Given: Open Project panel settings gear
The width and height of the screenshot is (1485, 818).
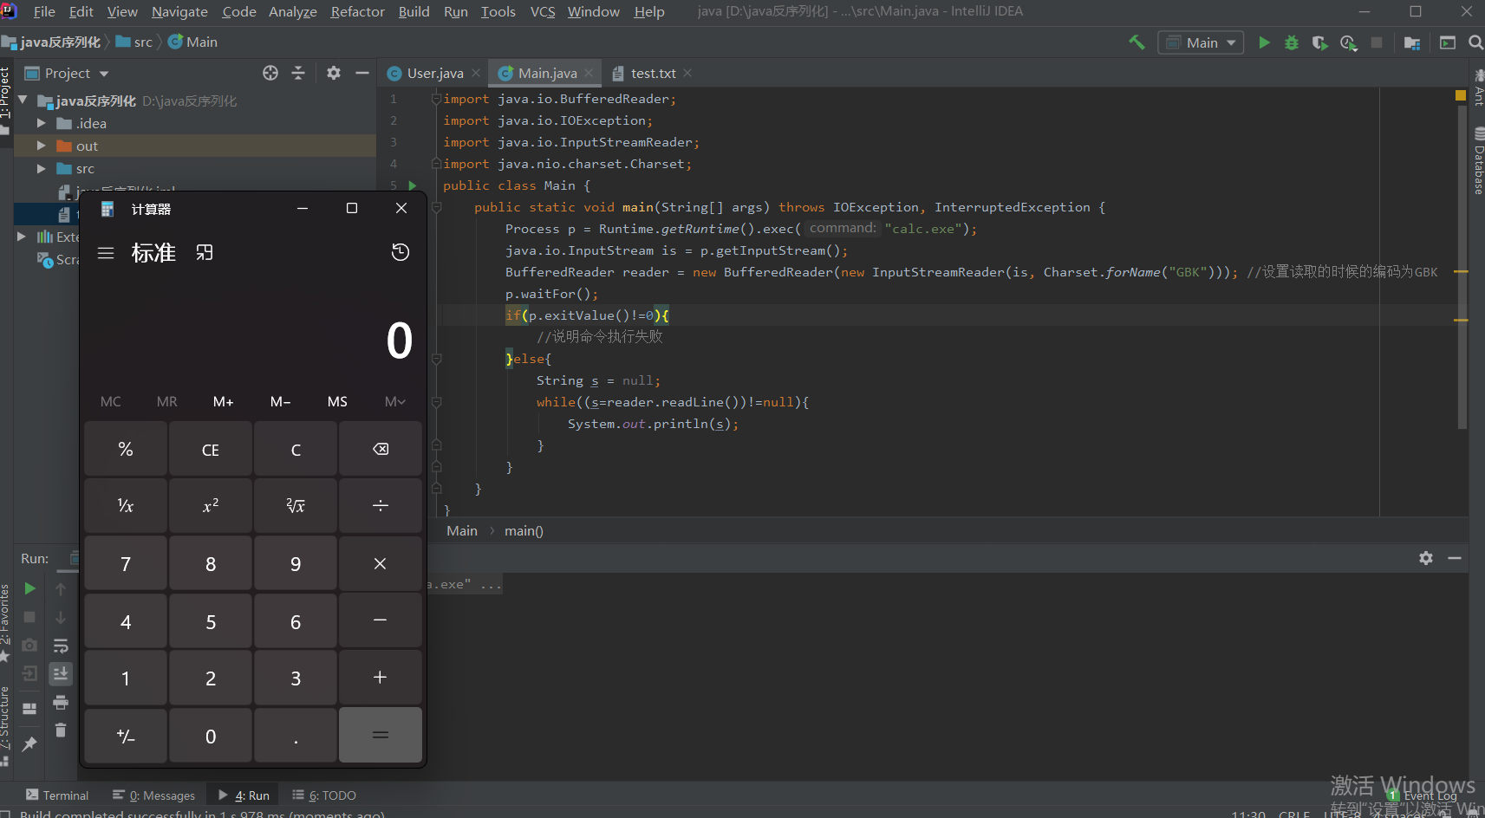Looking at the screenshot, I should (x=334, y=73).
